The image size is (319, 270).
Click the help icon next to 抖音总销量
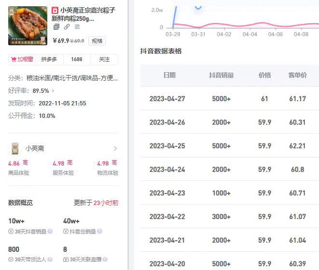(x=100, y=231)
